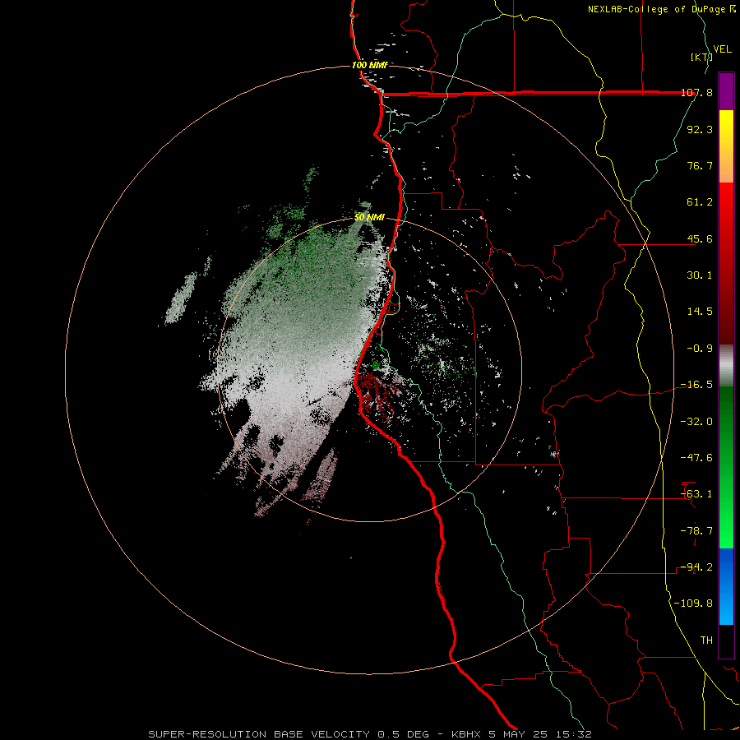
Task: Click the 14.5 scale value
Action: (x=700, y=312)
